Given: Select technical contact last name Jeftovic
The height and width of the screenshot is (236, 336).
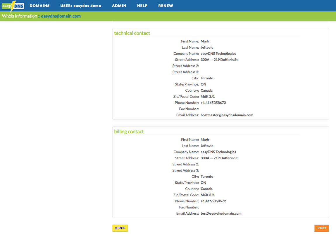Looking at the screenshot, I should (207, 47).
